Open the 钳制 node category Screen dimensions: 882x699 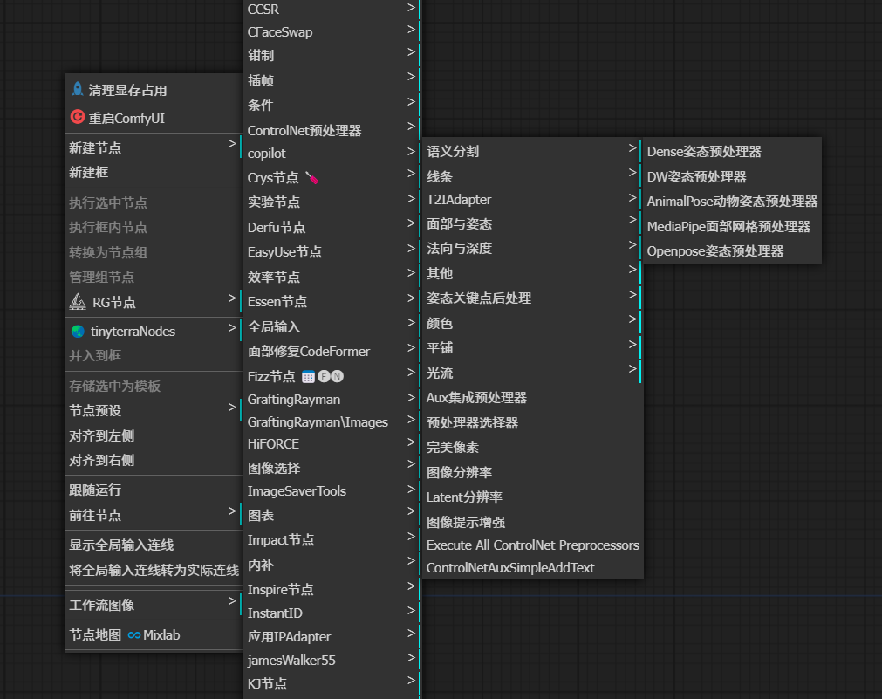point(332,55)
